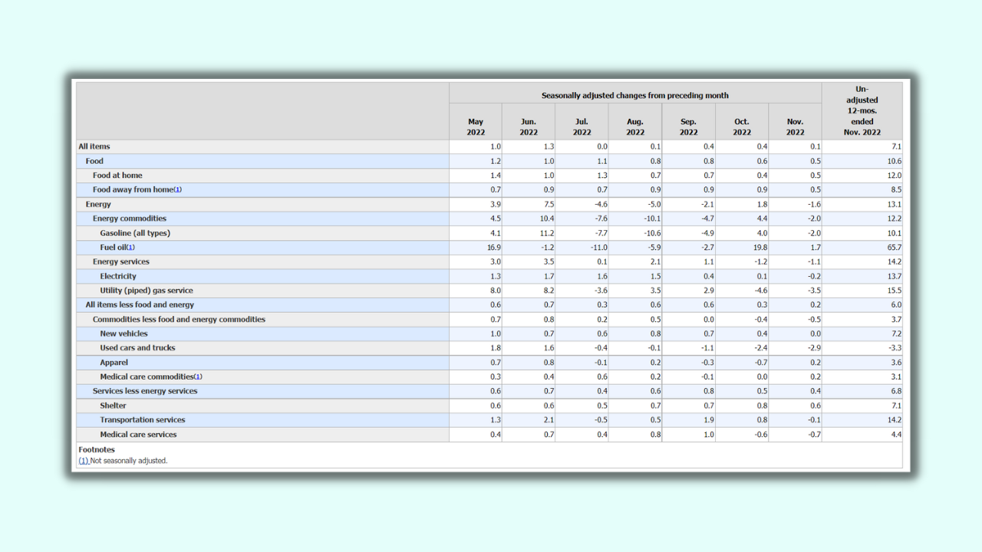Select the 'All items' row label
Viewport: 982px width, 552px height.
pyautogui.click(x=94, y=146)
